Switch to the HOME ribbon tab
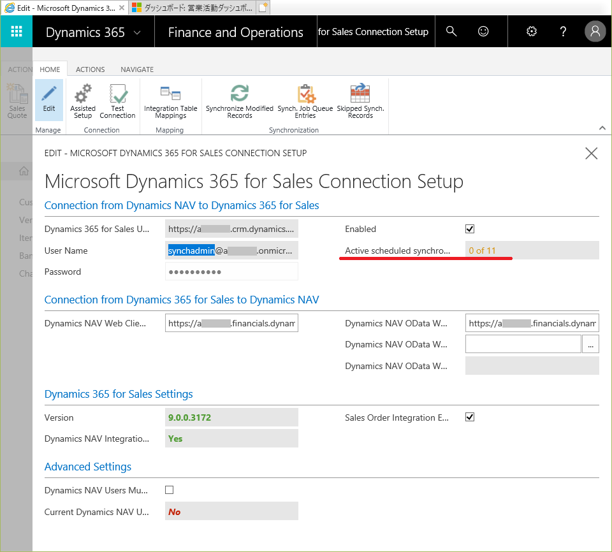612x552 pixels. point(50,69)
